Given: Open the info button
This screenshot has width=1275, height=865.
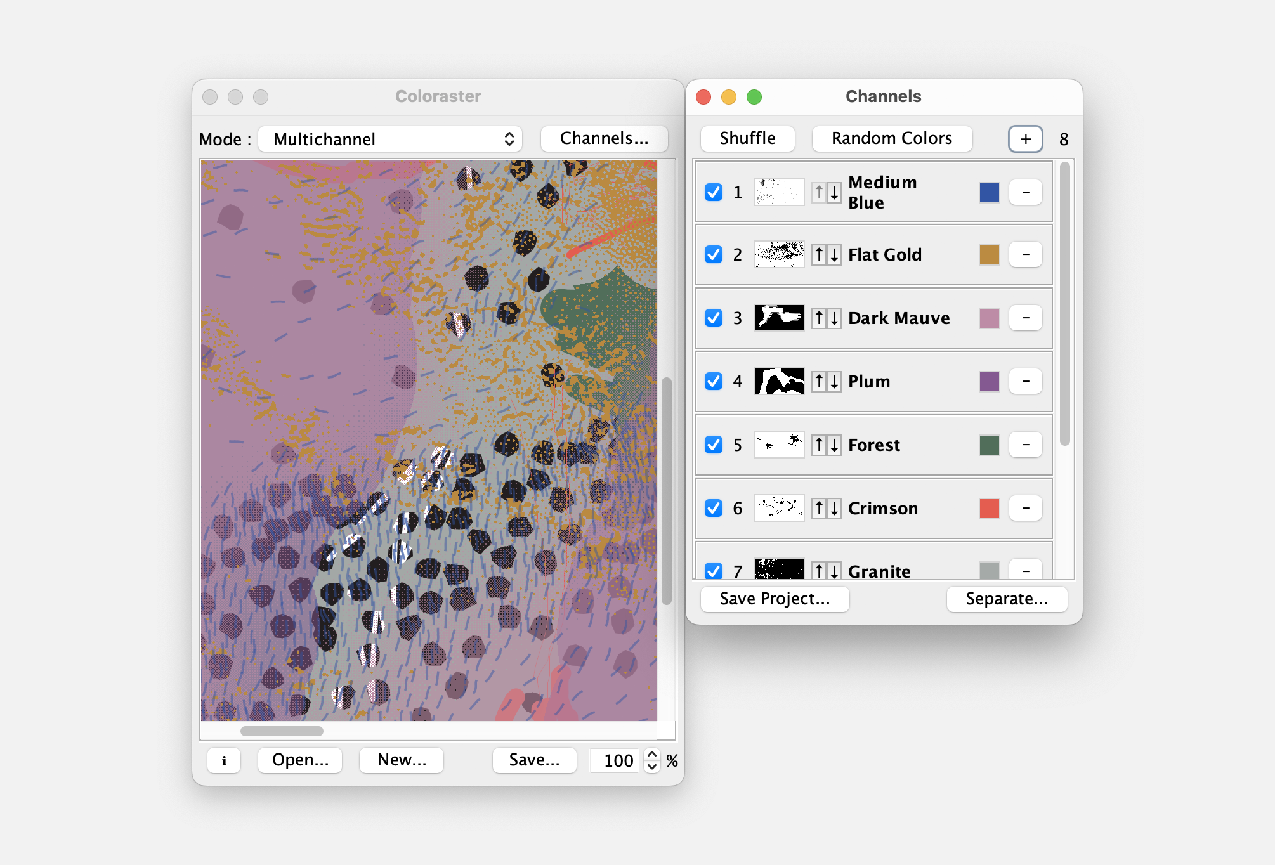Looking at the screenshot, I should [x=224, y=760].
